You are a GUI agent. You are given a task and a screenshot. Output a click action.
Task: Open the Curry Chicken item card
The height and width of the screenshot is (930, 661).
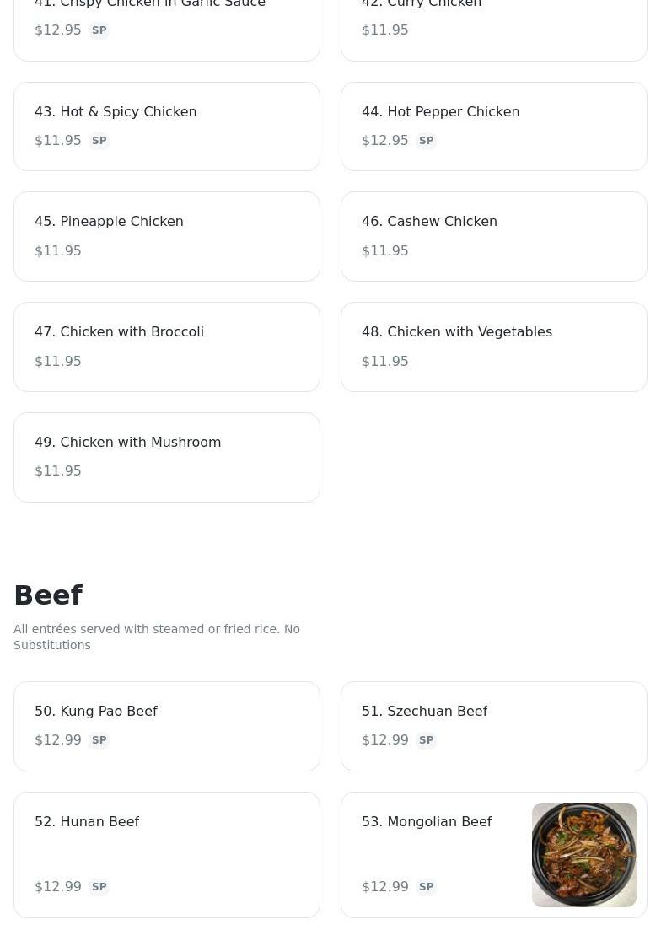[x=493, y=25]
